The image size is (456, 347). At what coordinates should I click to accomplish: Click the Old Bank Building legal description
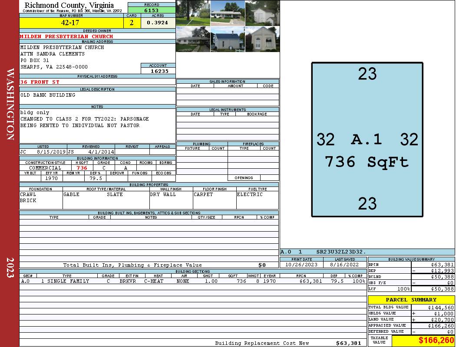tap(48, 95)
